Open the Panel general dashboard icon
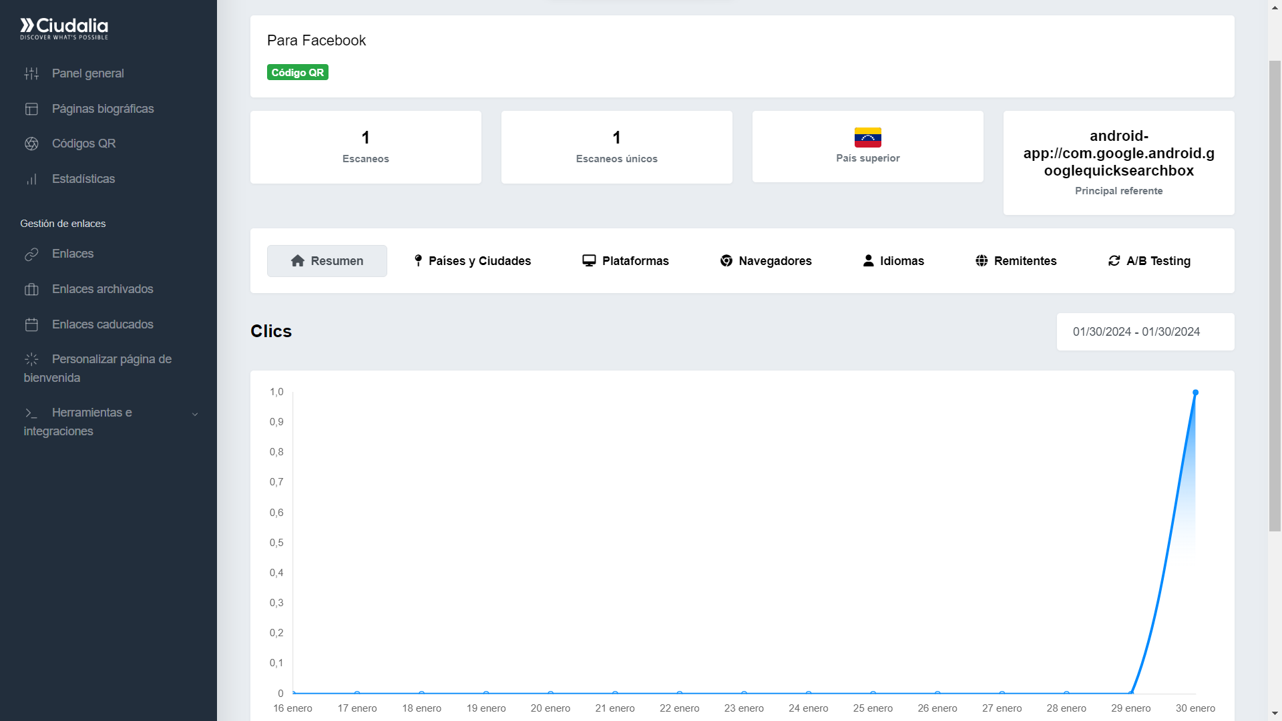Image resolution: width=1282 pixels, height=721 pixels. 31,73
